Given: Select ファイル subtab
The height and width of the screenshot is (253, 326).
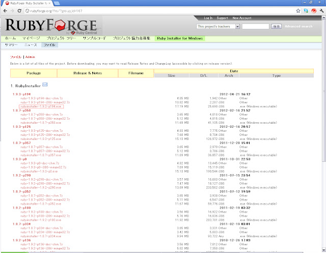Looking at the screenshot, I should (49, 45).
